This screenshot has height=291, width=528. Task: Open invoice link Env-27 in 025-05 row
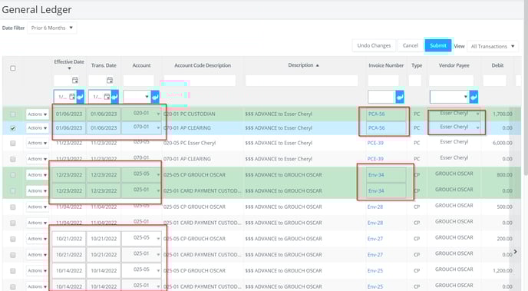[375, 239]
